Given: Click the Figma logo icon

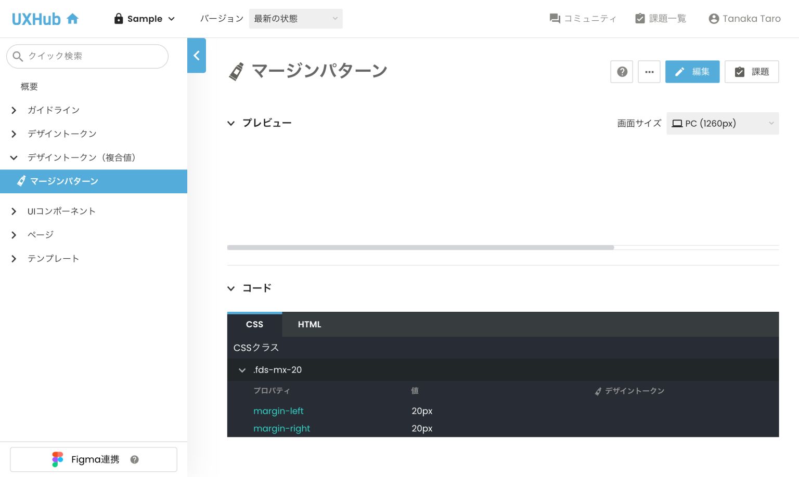Looking at the screenshot, I should (57, 459).
